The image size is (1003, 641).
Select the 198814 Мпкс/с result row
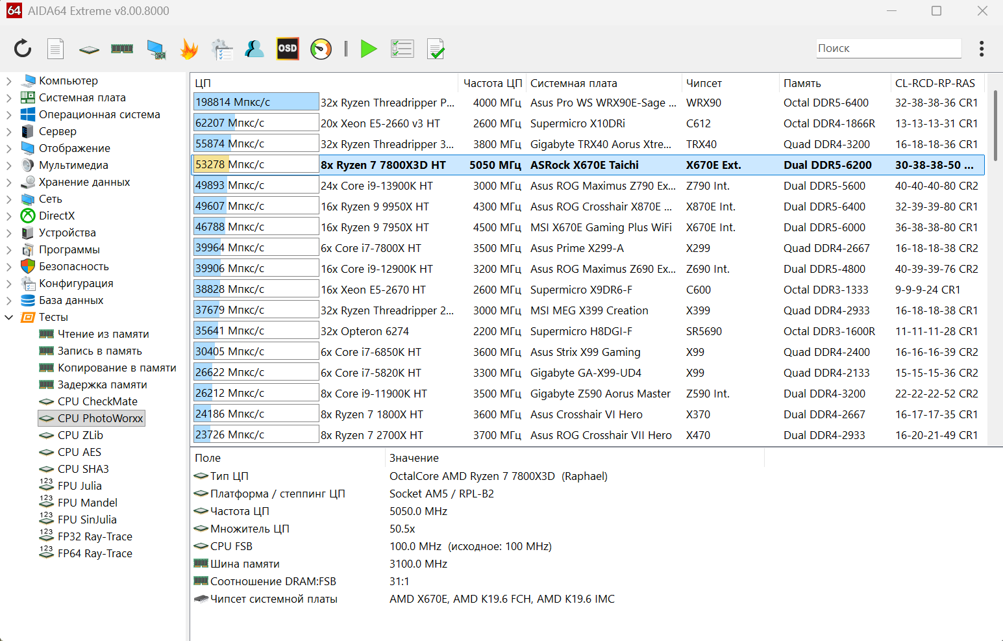(588, 103)
